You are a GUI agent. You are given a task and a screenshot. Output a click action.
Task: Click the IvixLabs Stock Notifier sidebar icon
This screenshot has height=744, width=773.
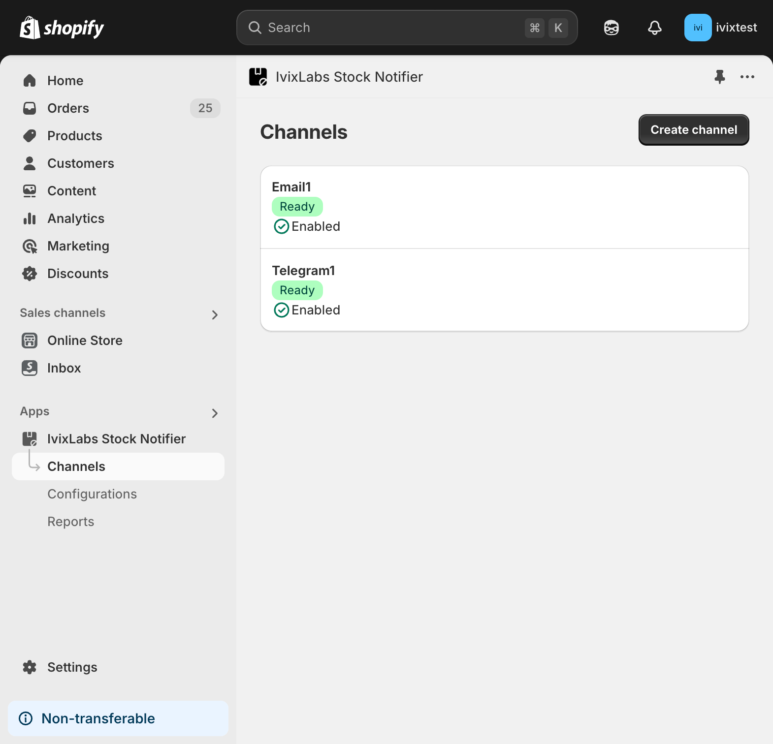pyautogui.click(x=30, y=439)
